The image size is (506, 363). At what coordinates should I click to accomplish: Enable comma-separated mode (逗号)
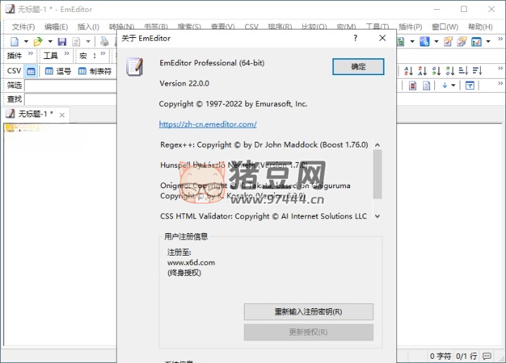point(58,71)
